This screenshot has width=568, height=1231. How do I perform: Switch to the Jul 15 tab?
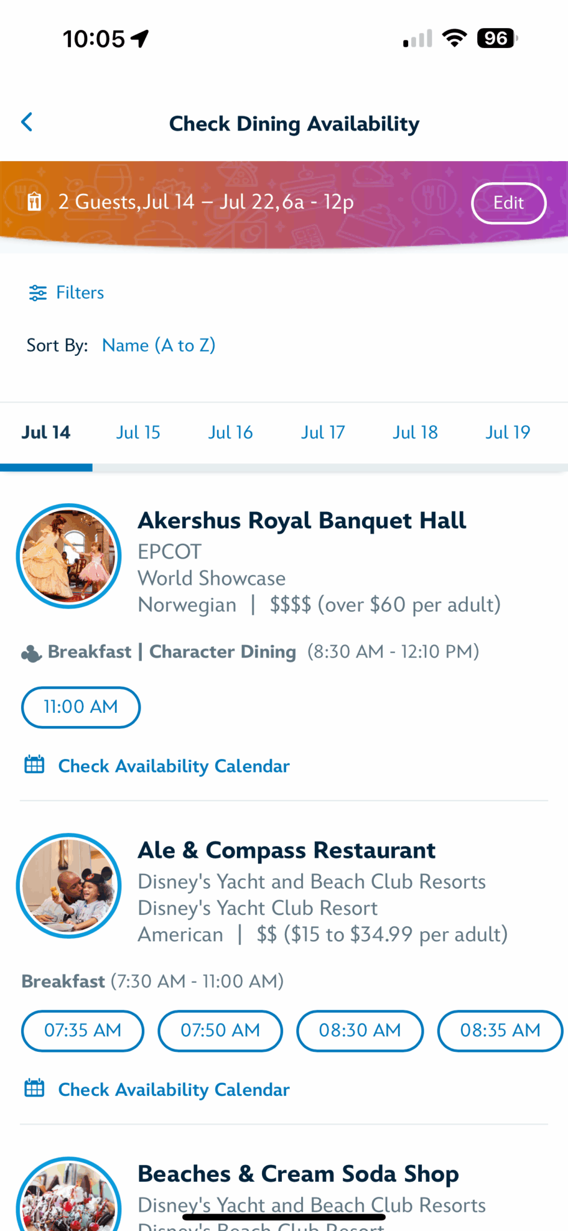(138, 433)
